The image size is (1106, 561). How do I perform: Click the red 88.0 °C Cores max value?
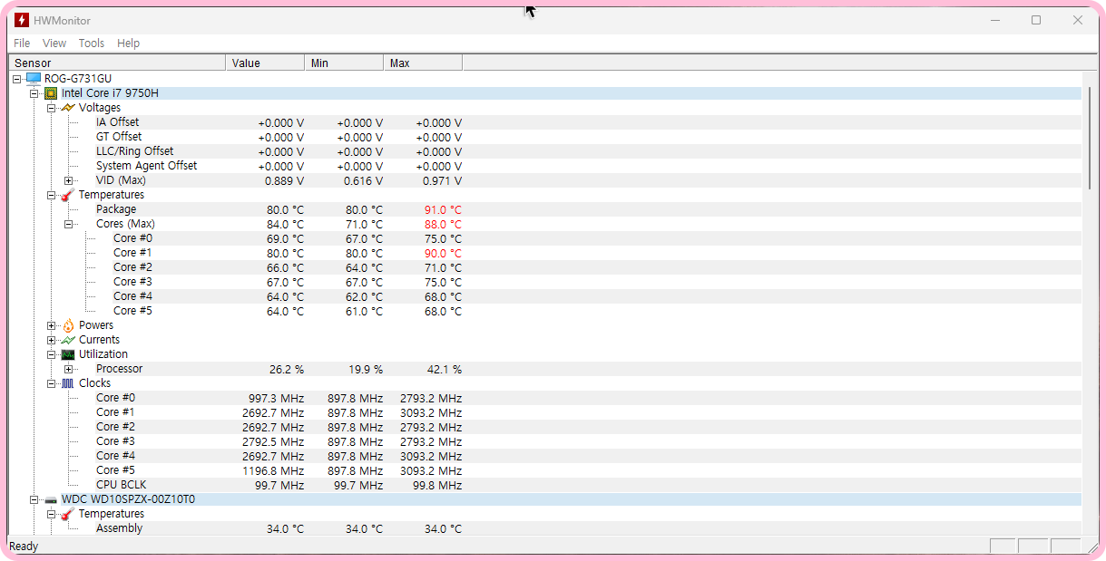443,224
